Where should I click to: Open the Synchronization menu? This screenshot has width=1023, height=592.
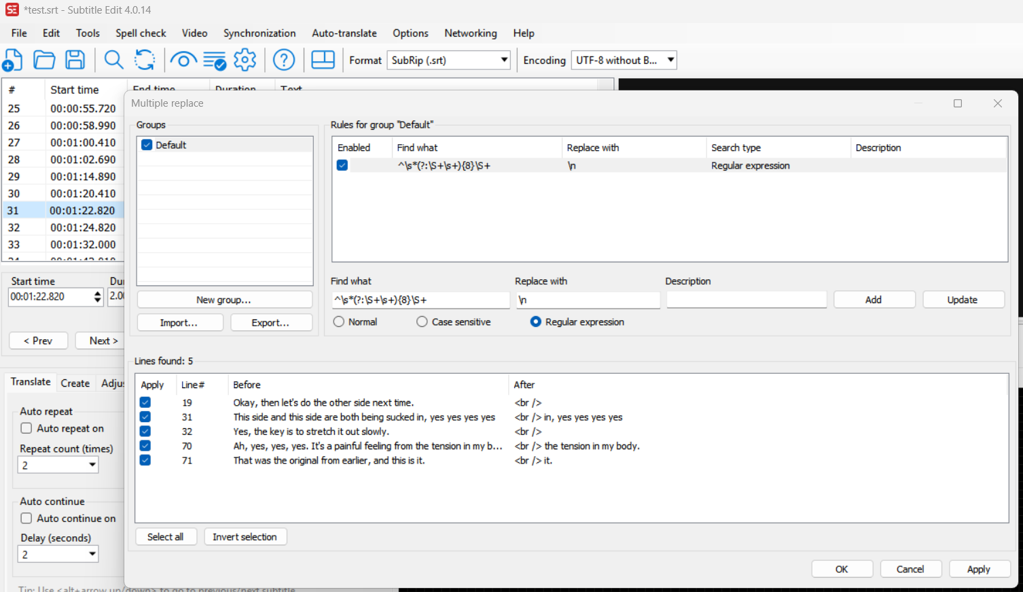(259, 33)
